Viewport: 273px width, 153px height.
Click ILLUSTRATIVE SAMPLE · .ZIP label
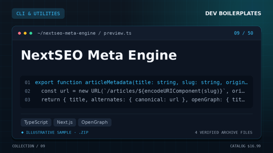pyautogui.click(x=57, y=132)
